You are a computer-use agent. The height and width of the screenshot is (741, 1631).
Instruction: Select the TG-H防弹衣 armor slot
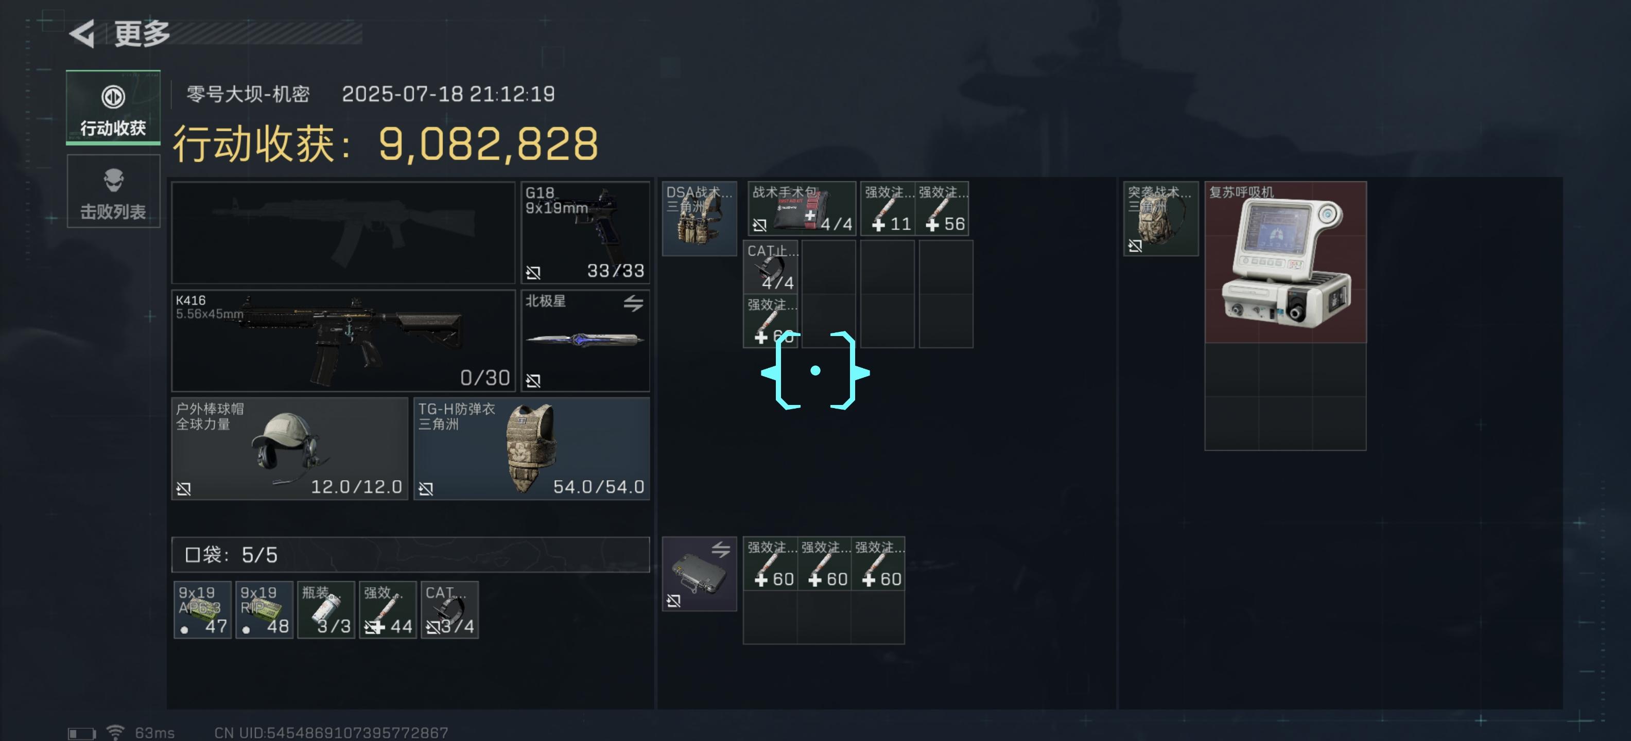[532, 449]
